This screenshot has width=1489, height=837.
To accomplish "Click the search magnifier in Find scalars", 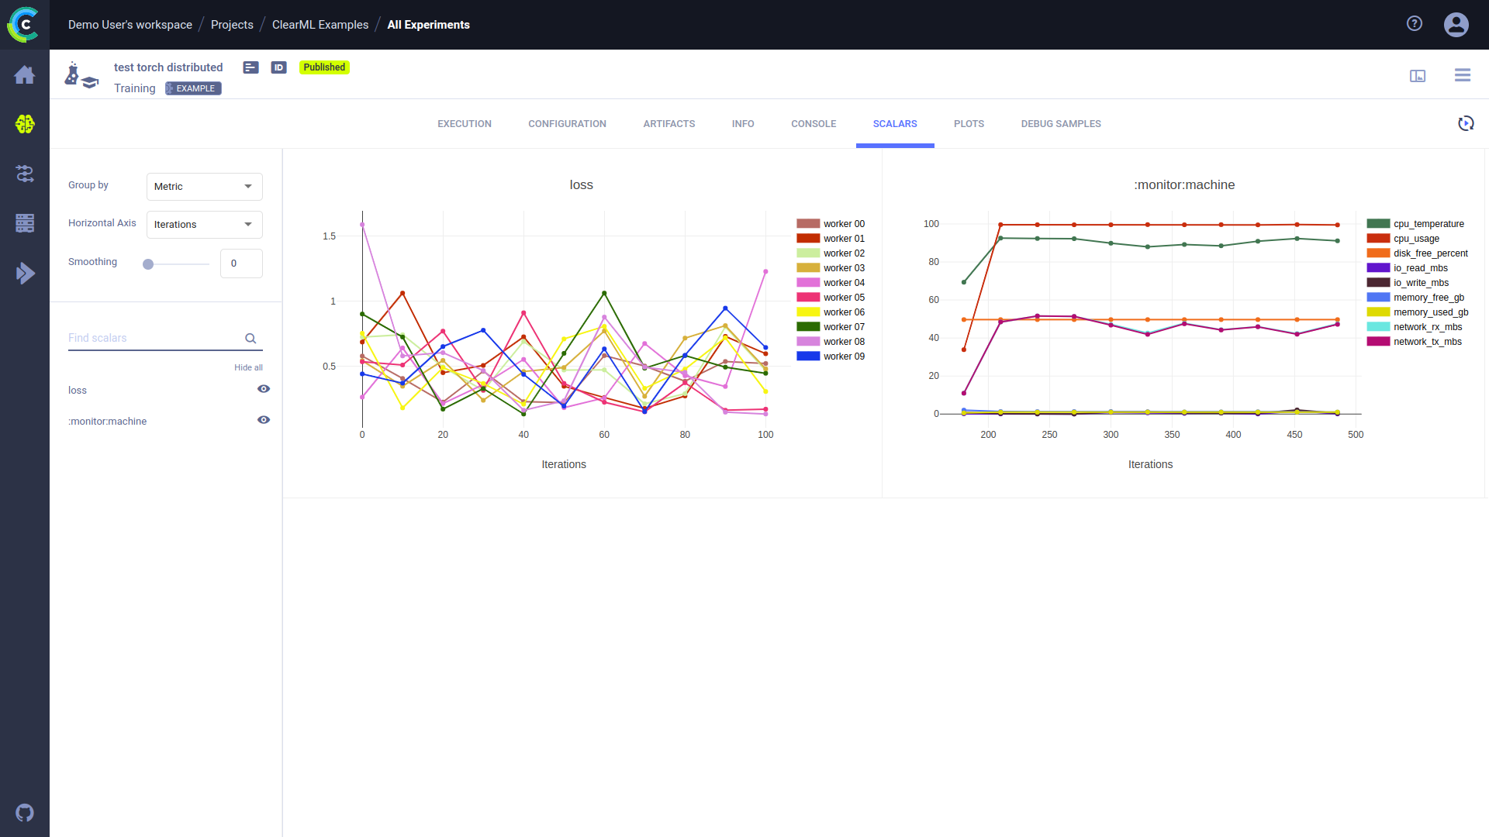I will pos(250,338).
